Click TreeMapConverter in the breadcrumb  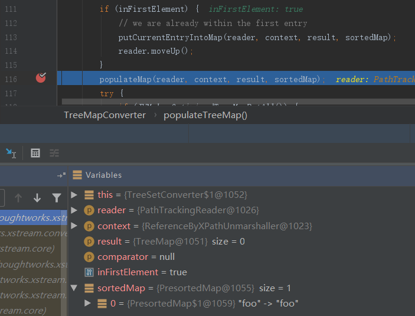104,115
